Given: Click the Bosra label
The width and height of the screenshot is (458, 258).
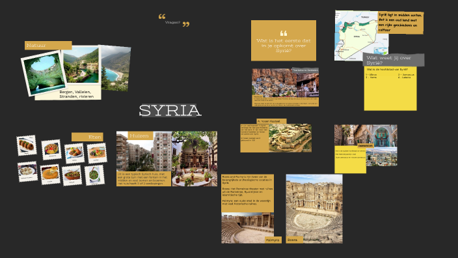Looking at the screenshot, I should [295, 240].
